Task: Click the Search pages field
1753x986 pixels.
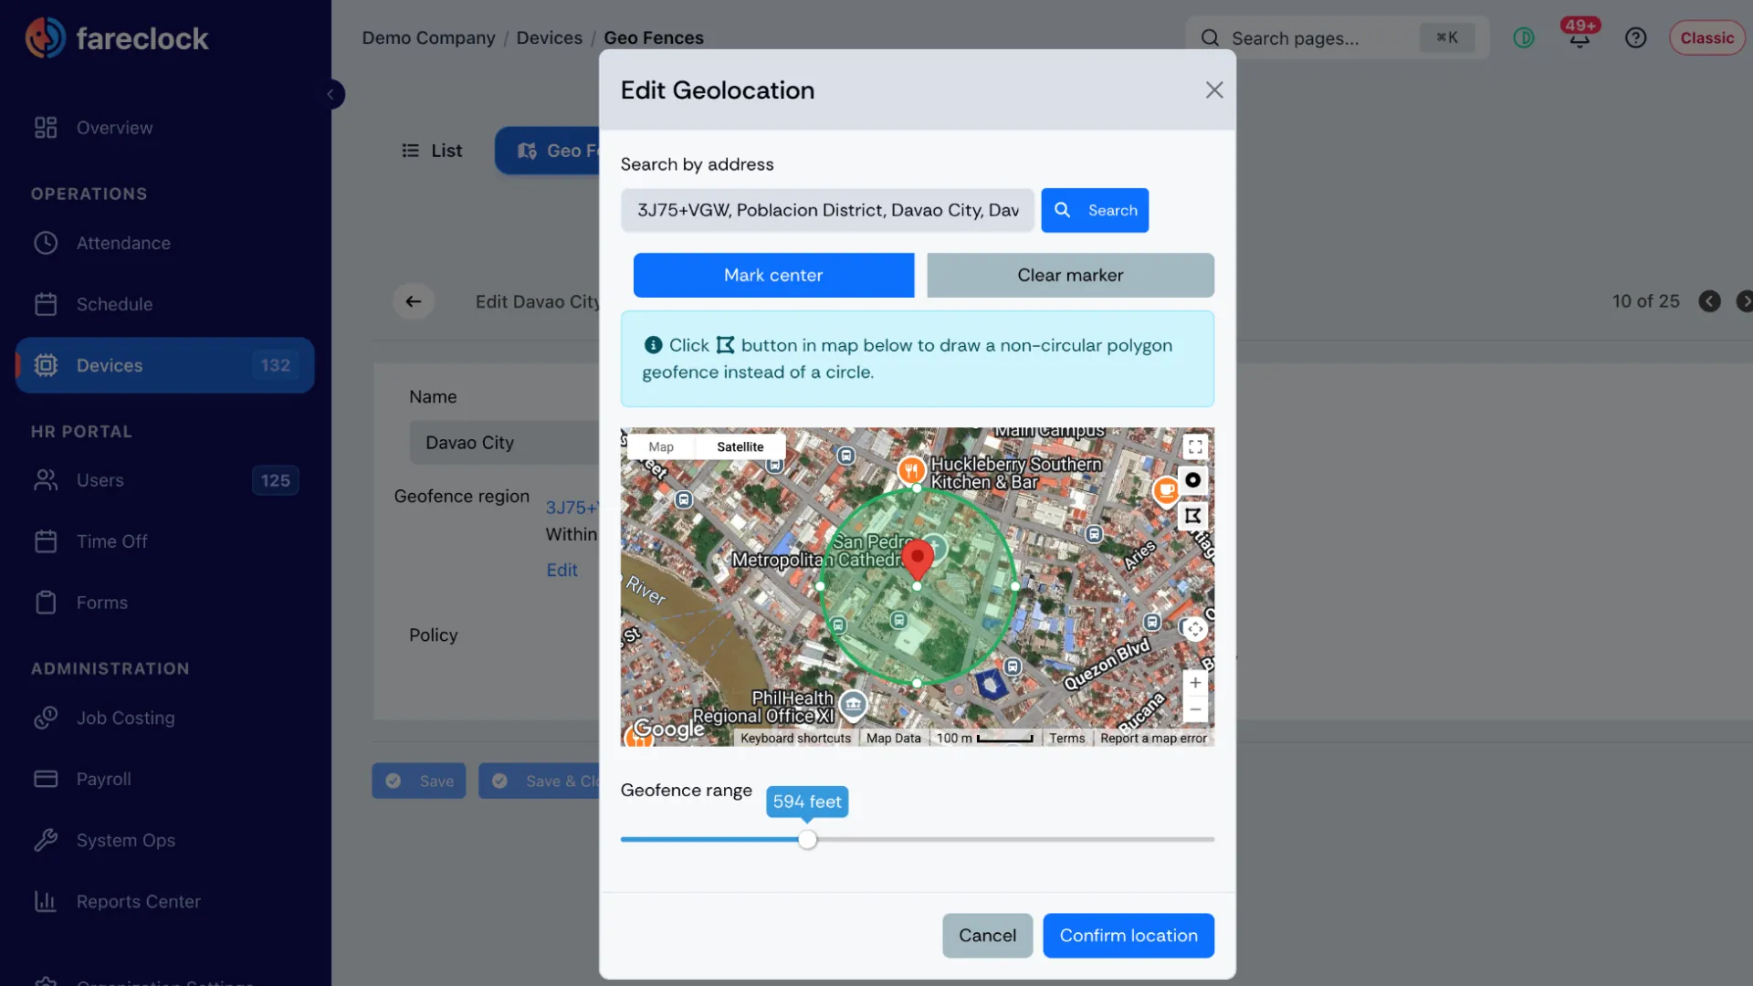Action: [x=1338, y=37]
